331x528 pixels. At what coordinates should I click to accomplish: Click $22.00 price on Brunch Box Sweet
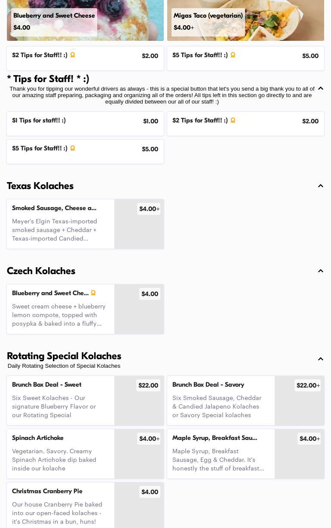tap(148, 385)
